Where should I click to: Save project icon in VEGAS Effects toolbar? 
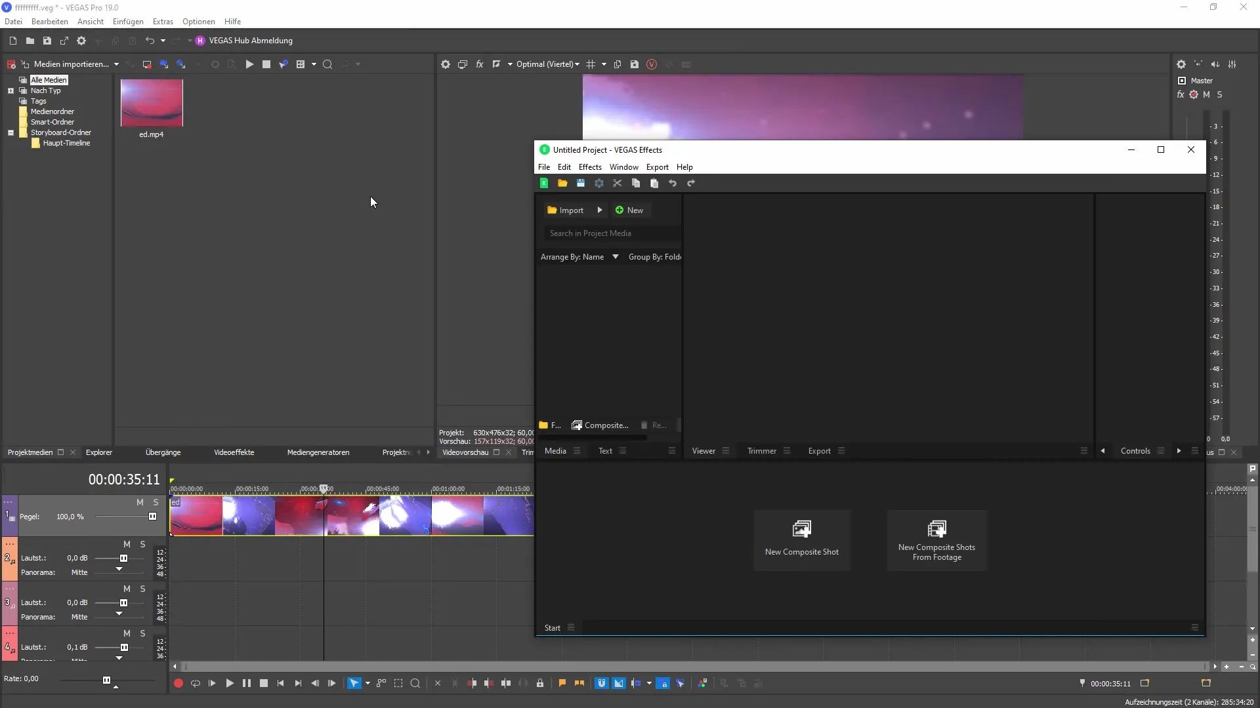pyautogui.click(x=581, y=184)
